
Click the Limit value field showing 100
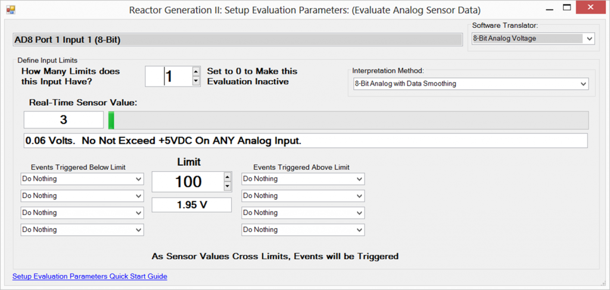tap(188, 182)
